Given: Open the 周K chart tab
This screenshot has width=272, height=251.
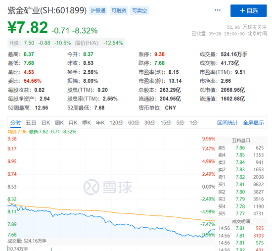Looking at the screenshot, I should 59,123.
